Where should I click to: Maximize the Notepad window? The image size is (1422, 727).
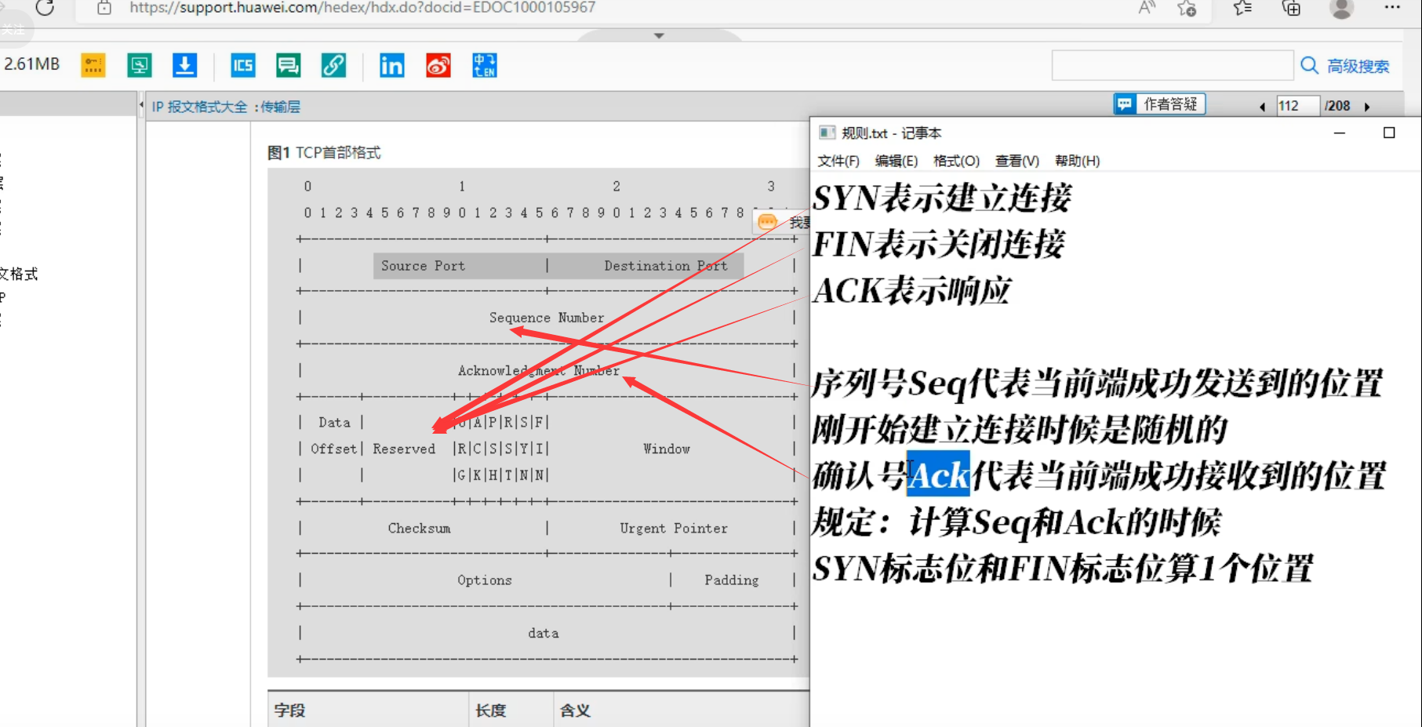tap(1389, 133)
